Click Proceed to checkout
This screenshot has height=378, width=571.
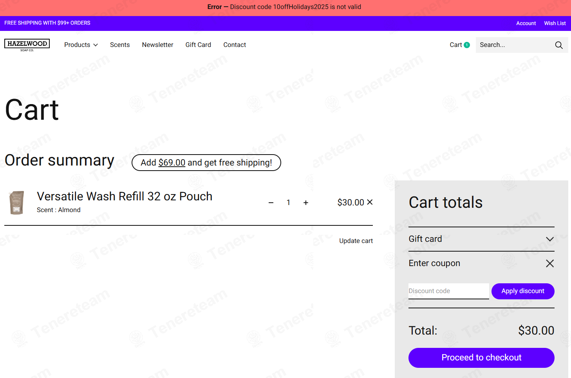481,358
